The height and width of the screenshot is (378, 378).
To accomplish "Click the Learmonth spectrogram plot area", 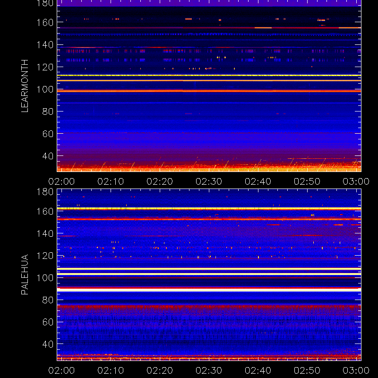I will 209,86.
